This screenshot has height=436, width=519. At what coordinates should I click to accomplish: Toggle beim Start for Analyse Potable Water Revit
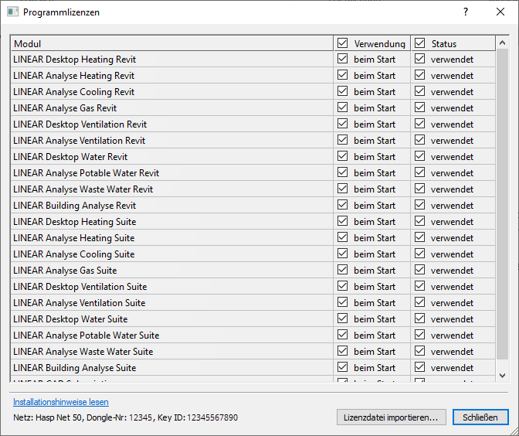point(343,172)
